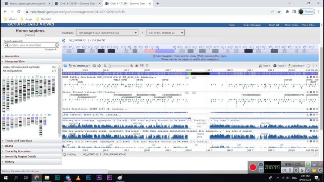
Task: Click the zoom in magnifier icon
Action: point(132,66)
